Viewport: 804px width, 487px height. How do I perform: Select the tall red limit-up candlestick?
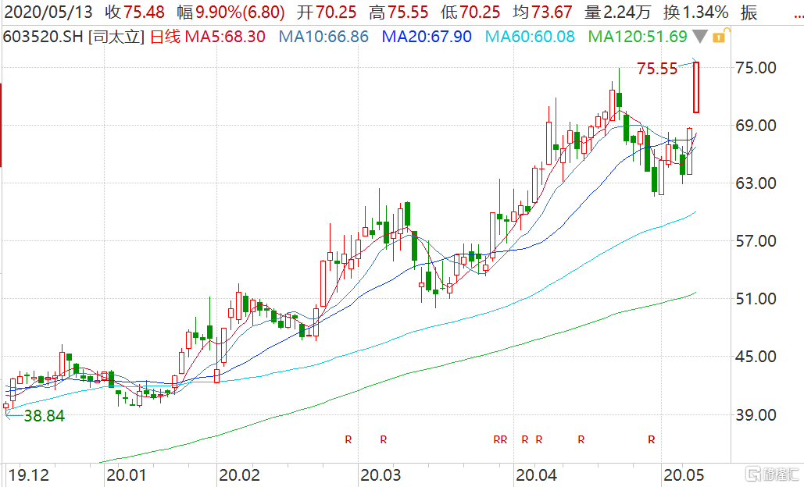[x=696, y=87]
